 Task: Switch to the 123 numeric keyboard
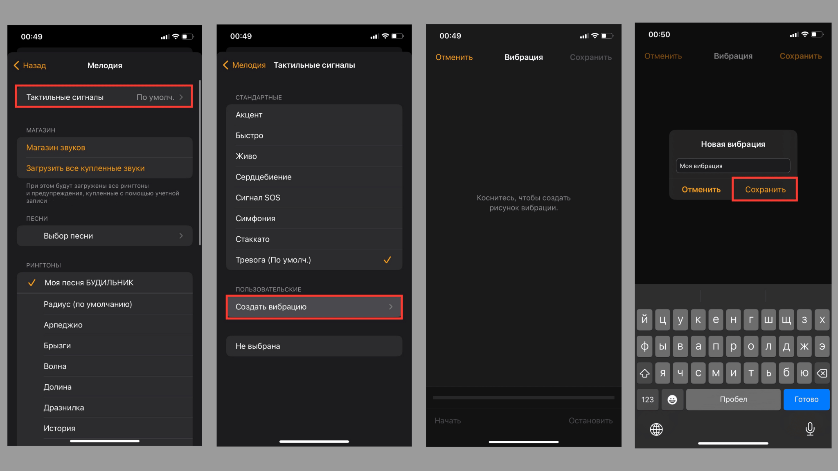(647, 399)
